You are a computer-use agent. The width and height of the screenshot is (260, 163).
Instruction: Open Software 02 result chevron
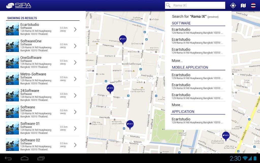tap(75, 145)
